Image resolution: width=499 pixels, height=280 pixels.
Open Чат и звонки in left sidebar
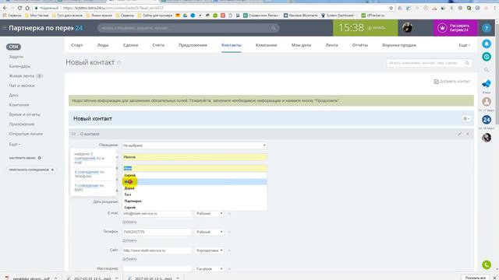click(x=22, y=86)
